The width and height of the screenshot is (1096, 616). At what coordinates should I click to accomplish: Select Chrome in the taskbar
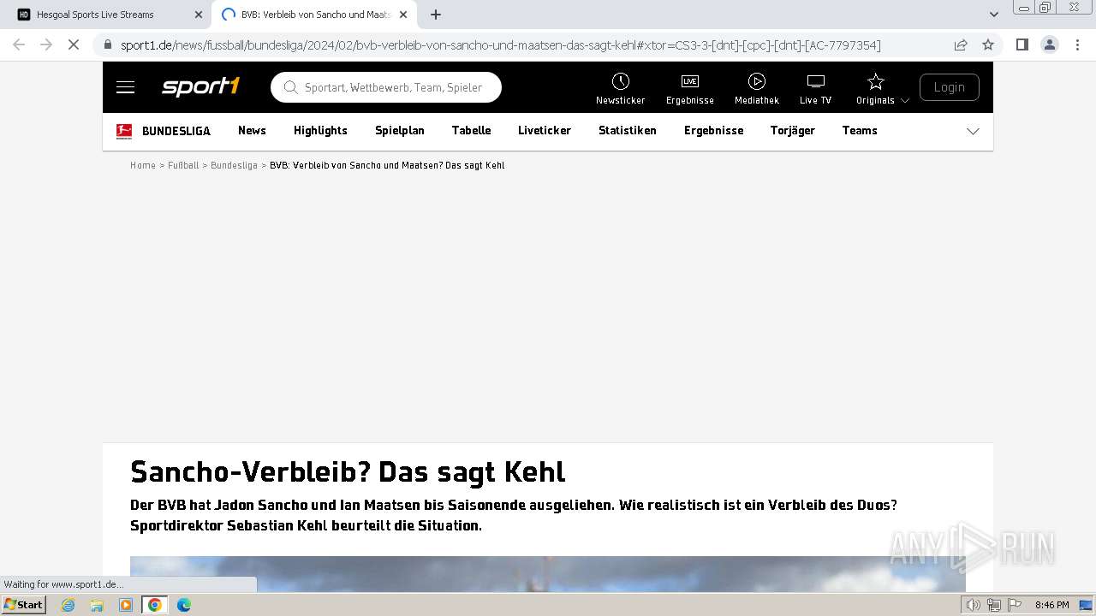coord(155,605)
